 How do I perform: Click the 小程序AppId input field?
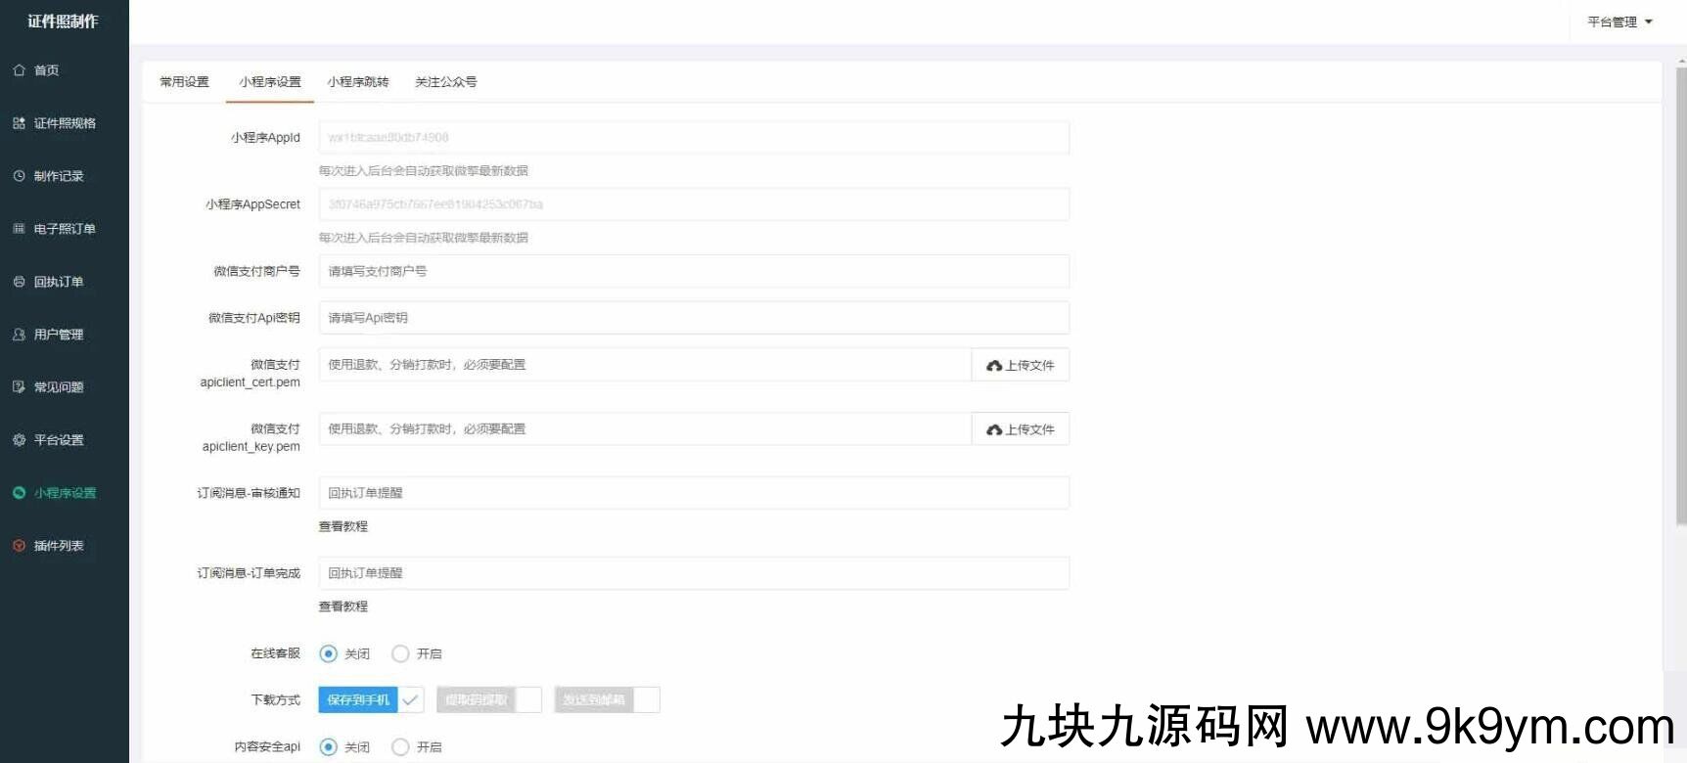pos(694,138)
